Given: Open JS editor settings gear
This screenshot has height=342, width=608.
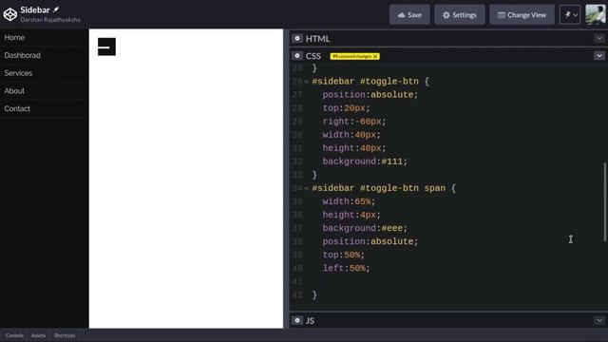Looking at the screenshot, I should point(297,320).
